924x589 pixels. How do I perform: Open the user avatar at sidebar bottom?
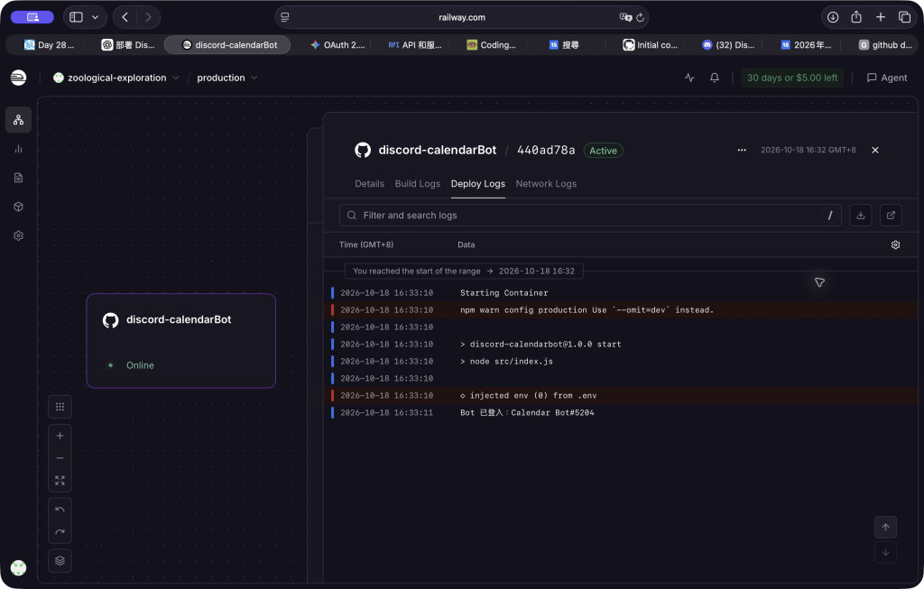pos(18,567)
